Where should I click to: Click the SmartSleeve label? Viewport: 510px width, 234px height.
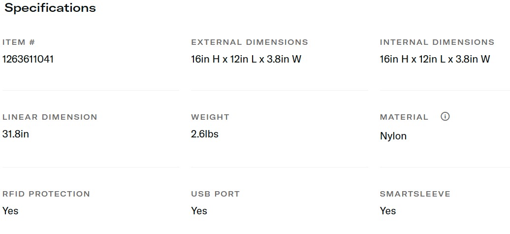pyautogui.click(x=415, y=194)
